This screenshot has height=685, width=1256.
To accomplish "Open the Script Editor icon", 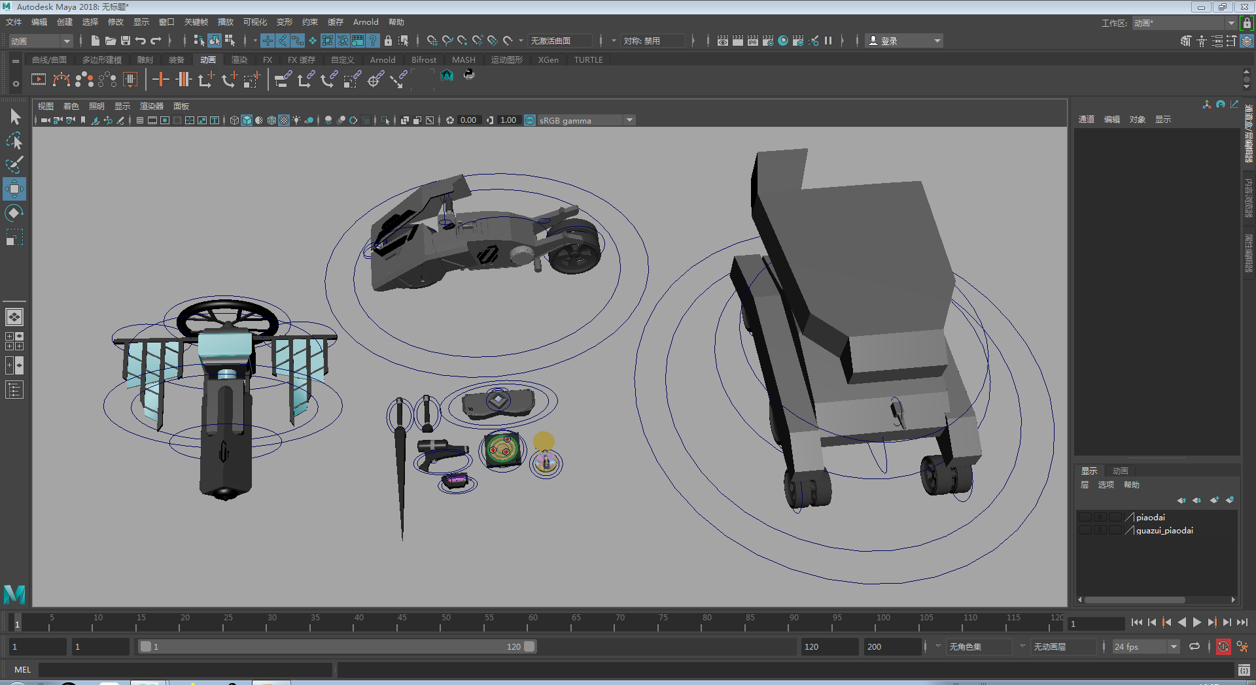I will [x=1244, y=670].
